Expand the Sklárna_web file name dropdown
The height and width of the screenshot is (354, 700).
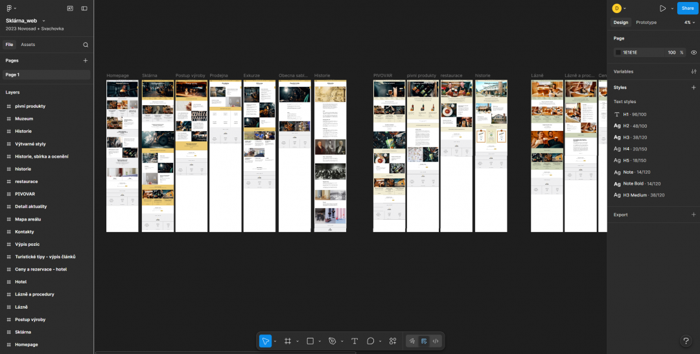tap(44, 21)
